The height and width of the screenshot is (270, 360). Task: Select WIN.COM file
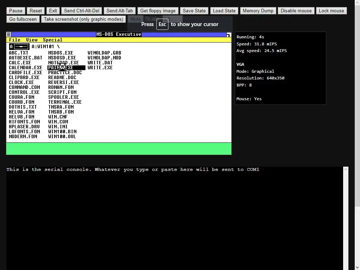point(58,122)
